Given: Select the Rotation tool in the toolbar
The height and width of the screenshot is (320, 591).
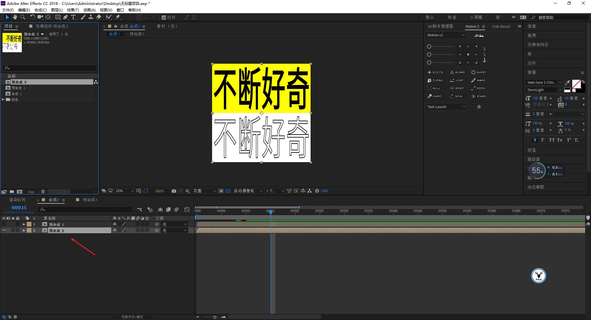Looking at the screenshot, I should click(33, 17).
